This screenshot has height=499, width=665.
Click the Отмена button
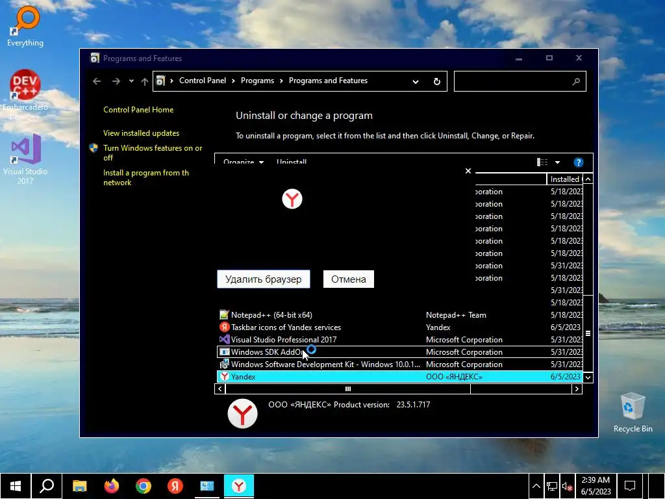(x=349, y=279)
